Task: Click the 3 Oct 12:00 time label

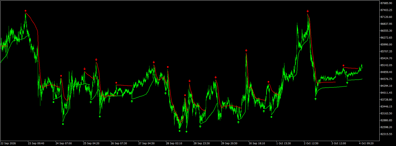Action: pos(339,143)
